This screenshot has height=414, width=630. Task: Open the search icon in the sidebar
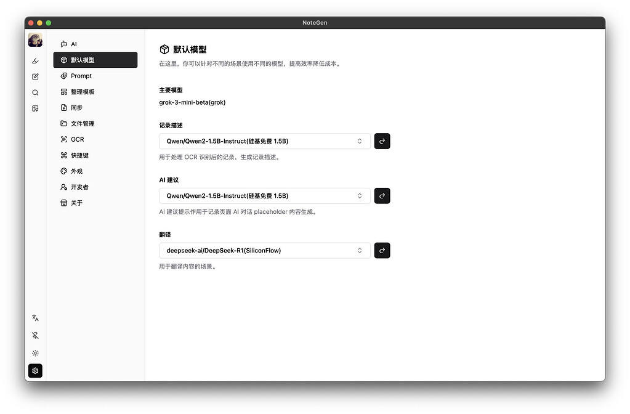pyautogui.click(x=35, y=92)
